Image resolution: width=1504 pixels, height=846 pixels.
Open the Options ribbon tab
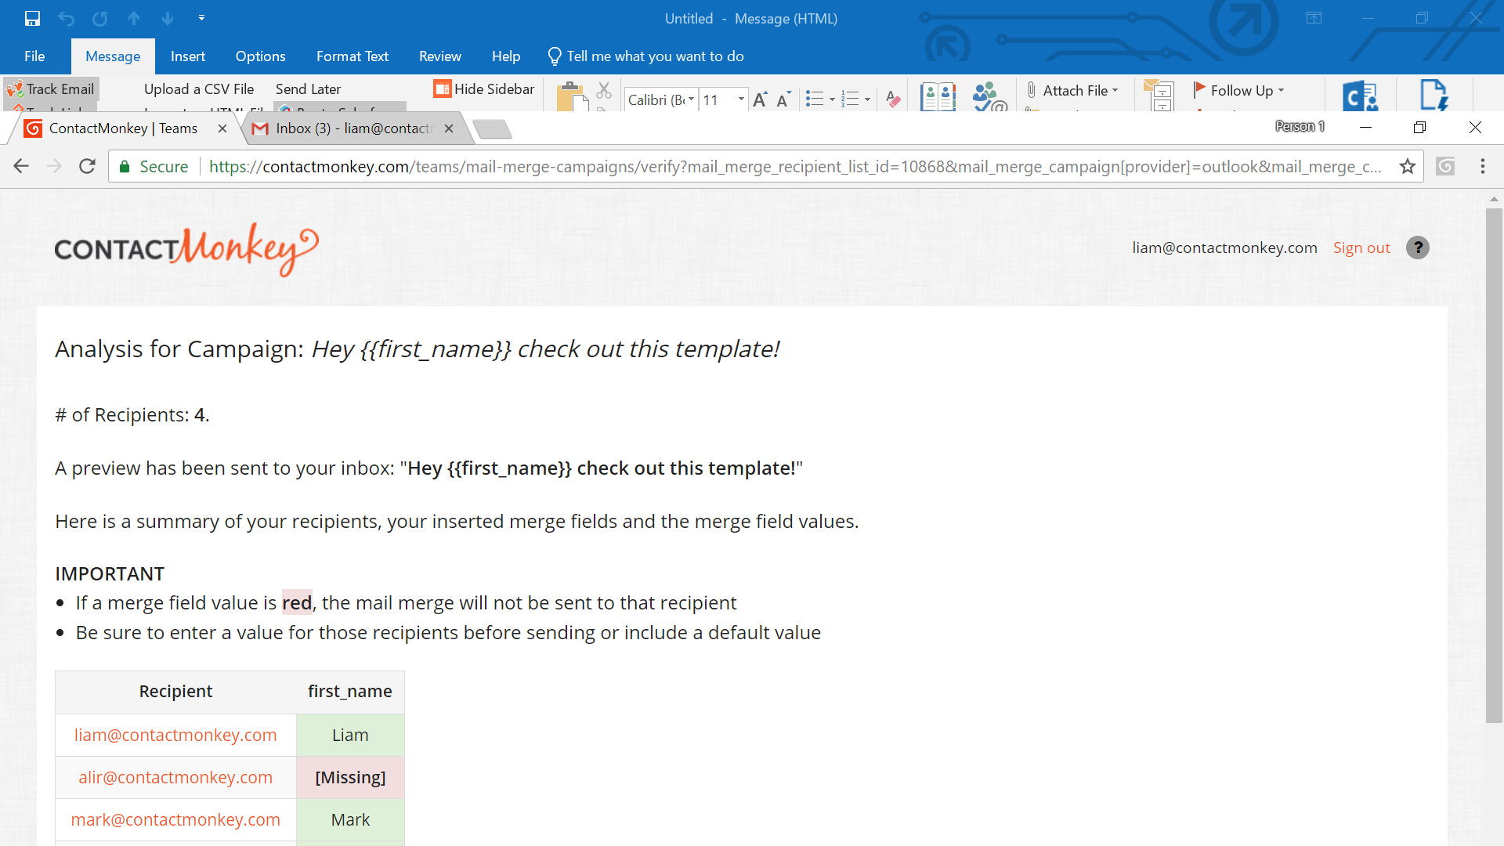pyautogui.click(x=260, y=56)
